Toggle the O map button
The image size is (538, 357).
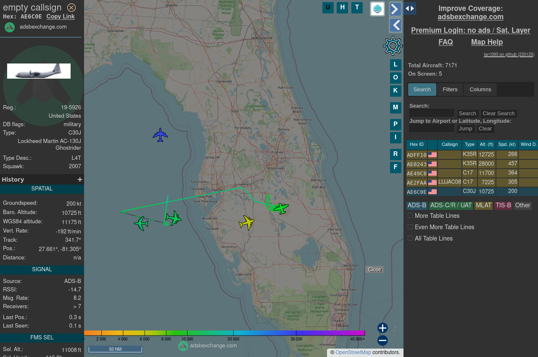(396, 78)
